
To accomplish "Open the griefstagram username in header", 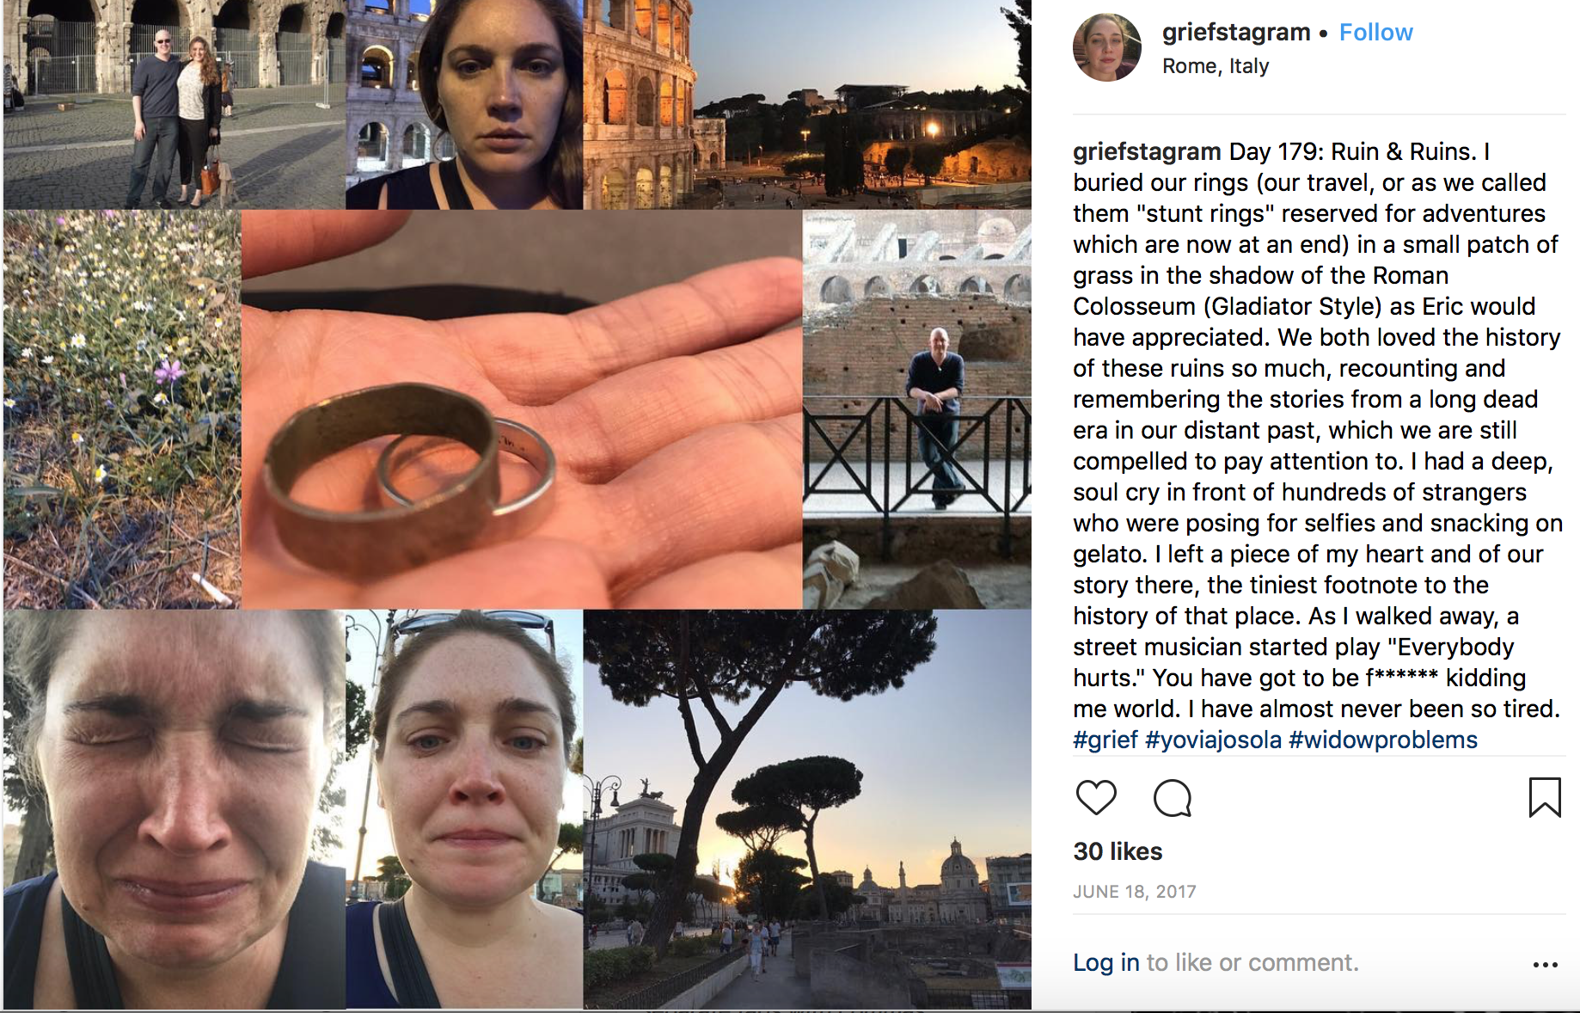I will (x=1235, y=33).
